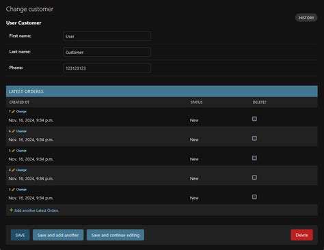Screen dimensions: 324x250
Task: Open the Change link for order 7
Action: 21,111
